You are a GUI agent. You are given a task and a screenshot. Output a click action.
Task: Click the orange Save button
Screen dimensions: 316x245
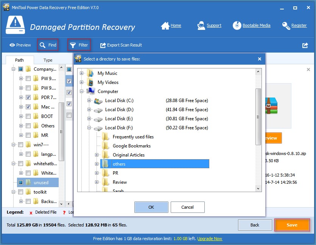click(292, 225)
